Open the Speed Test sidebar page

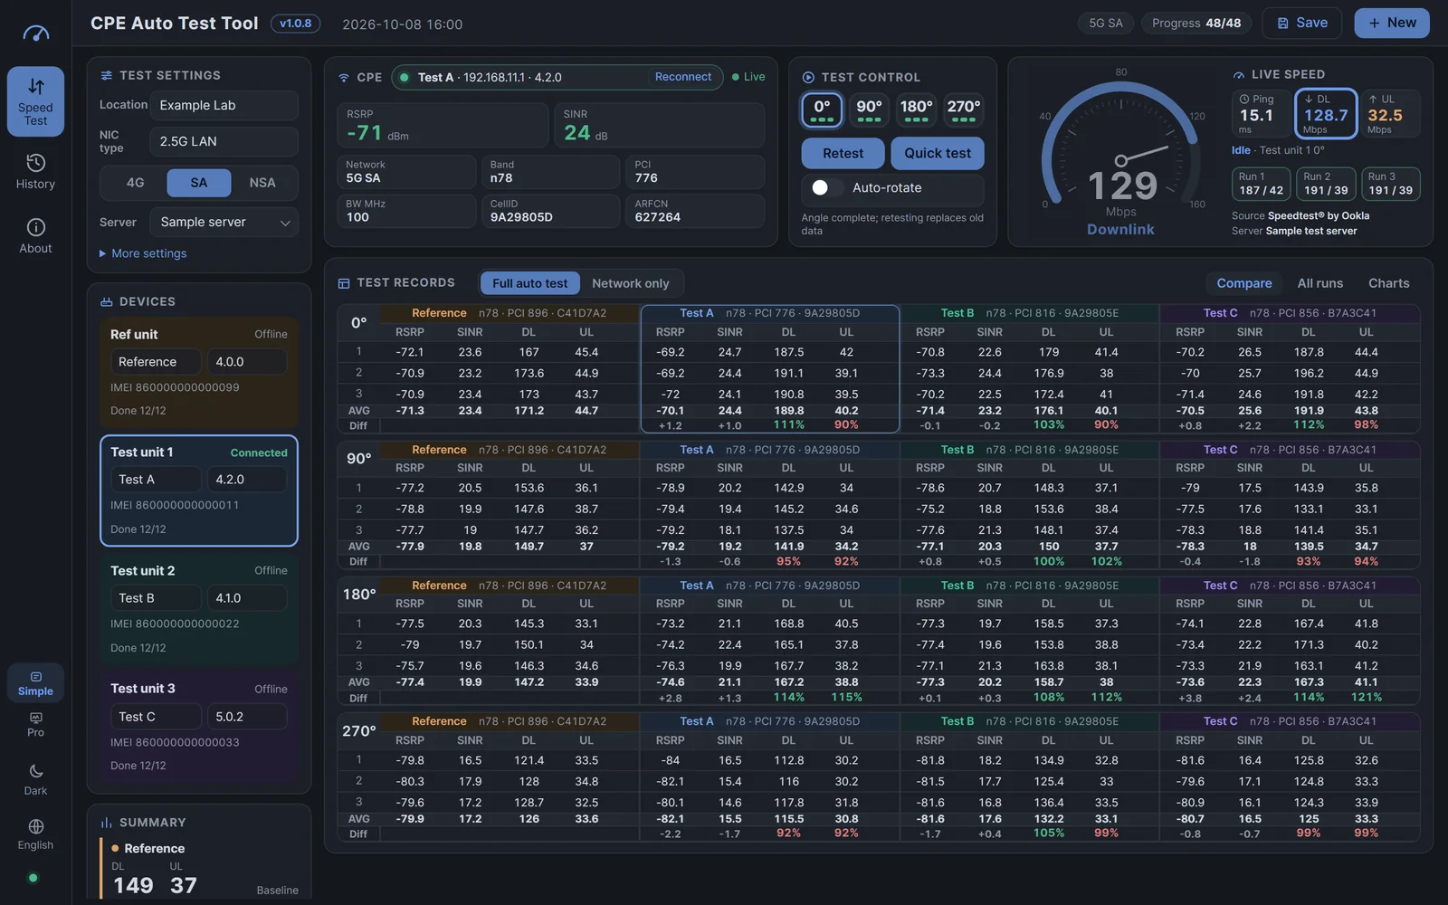(35, 101)
